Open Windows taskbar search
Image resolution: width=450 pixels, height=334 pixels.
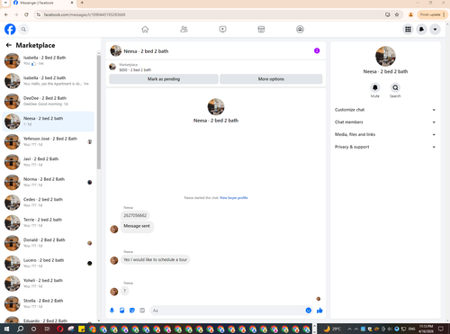[20, 329]
